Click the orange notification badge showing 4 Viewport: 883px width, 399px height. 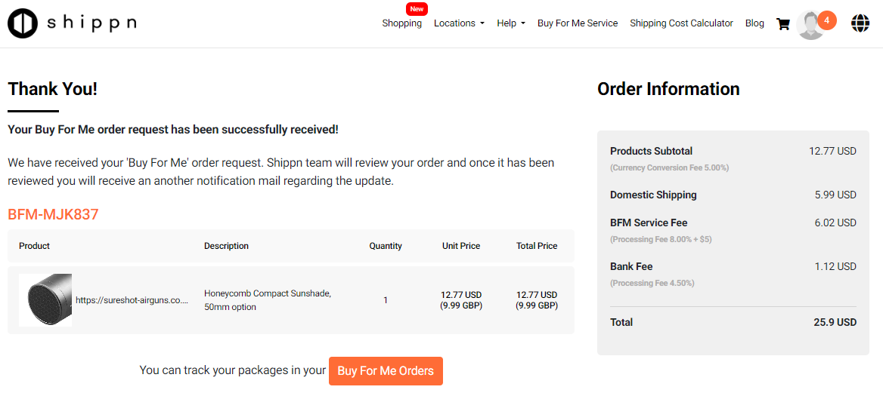(x=827, y=20)
